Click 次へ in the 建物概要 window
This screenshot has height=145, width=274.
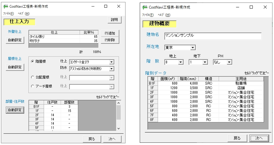[259, 138]
